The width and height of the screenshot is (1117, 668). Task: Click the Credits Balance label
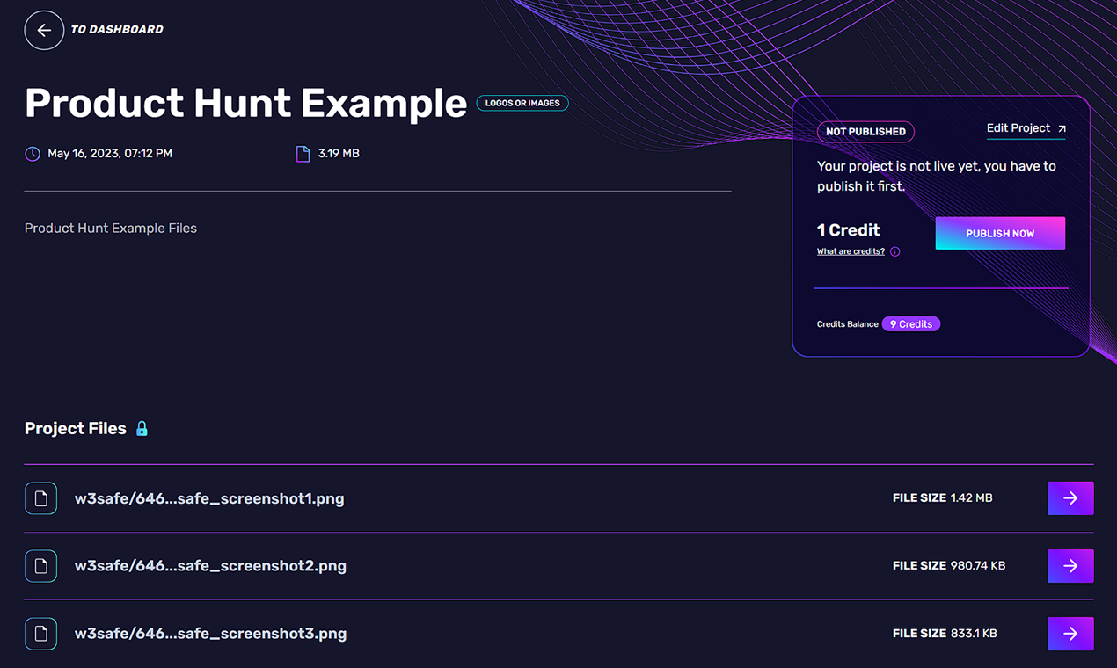click(848, 324)
